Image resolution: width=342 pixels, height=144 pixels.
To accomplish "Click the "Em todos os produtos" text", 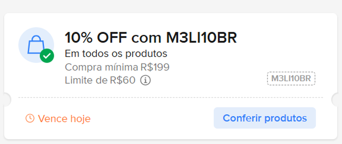I will pyautogui.click(x=116, y=54).
